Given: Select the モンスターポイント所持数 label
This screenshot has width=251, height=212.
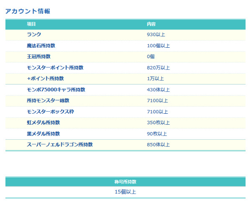Looking at the screenshot, I should 55,68.
